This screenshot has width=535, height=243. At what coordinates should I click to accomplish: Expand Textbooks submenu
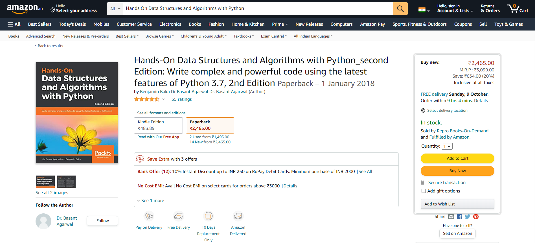[x=244, y=36]
